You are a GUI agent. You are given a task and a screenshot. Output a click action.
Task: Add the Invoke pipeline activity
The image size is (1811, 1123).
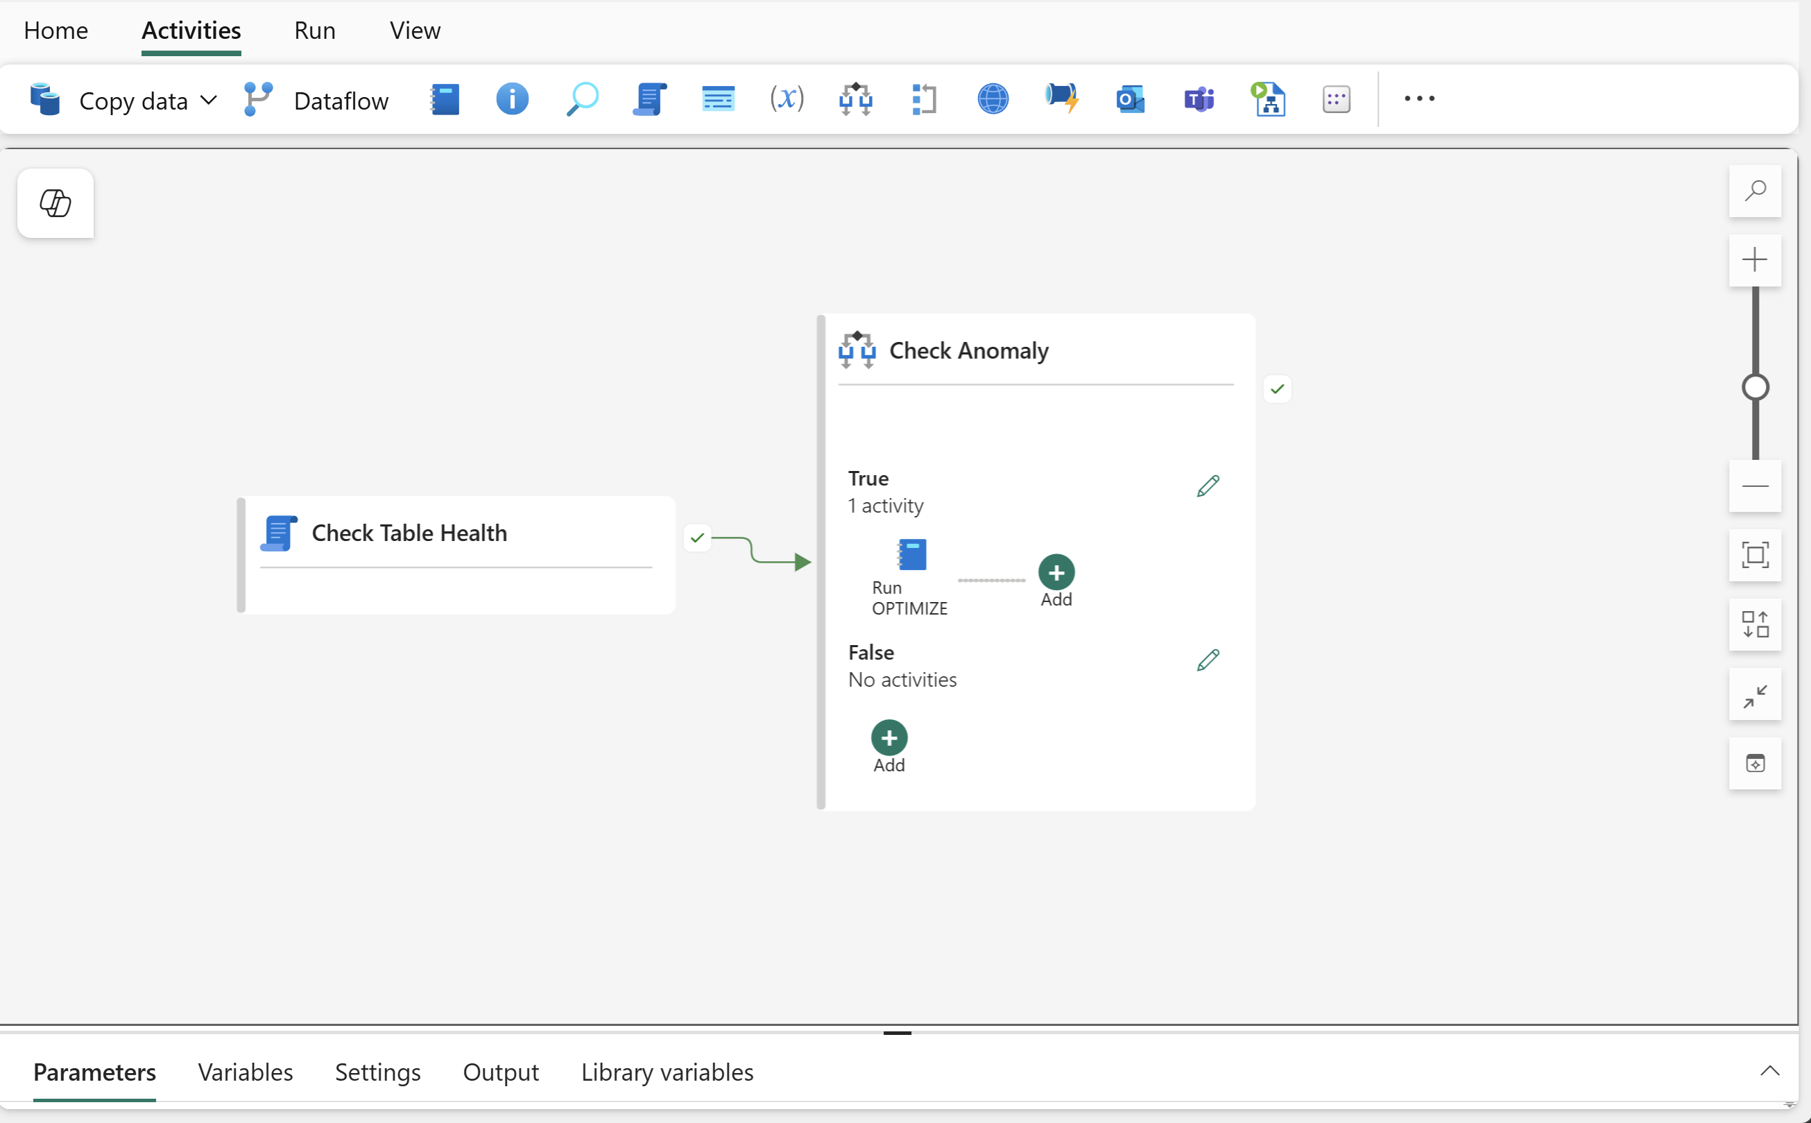tap(1267, 98)
